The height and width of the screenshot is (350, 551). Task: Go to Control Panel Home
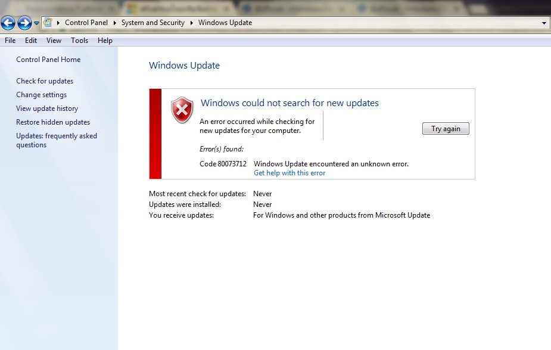click(x=48, y=60)
